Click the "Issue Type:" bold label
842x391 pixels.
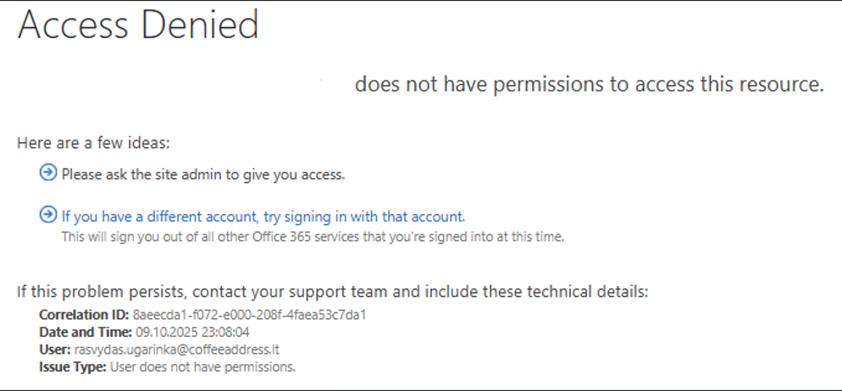point(73,366)
